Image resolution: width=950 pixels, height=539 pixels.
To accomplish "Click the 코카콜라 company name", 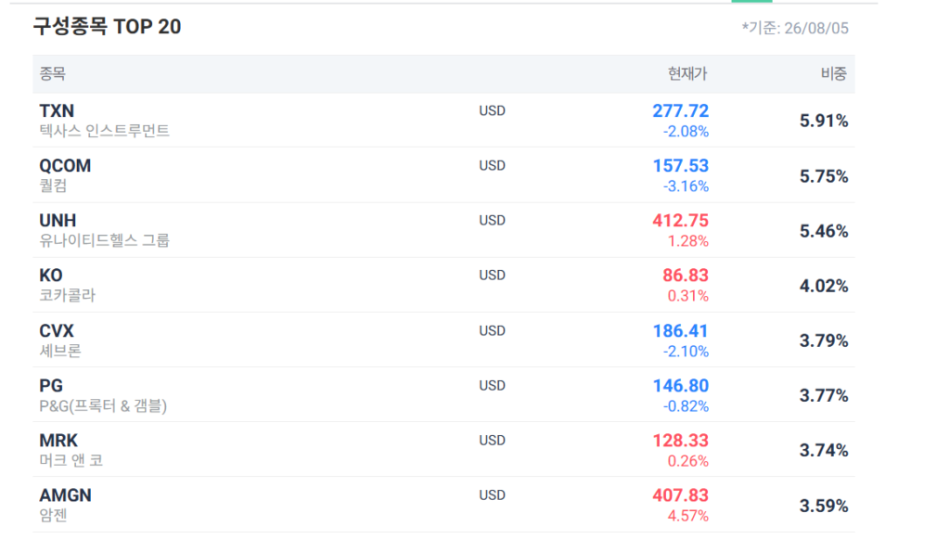I will [x=67, y=296].
